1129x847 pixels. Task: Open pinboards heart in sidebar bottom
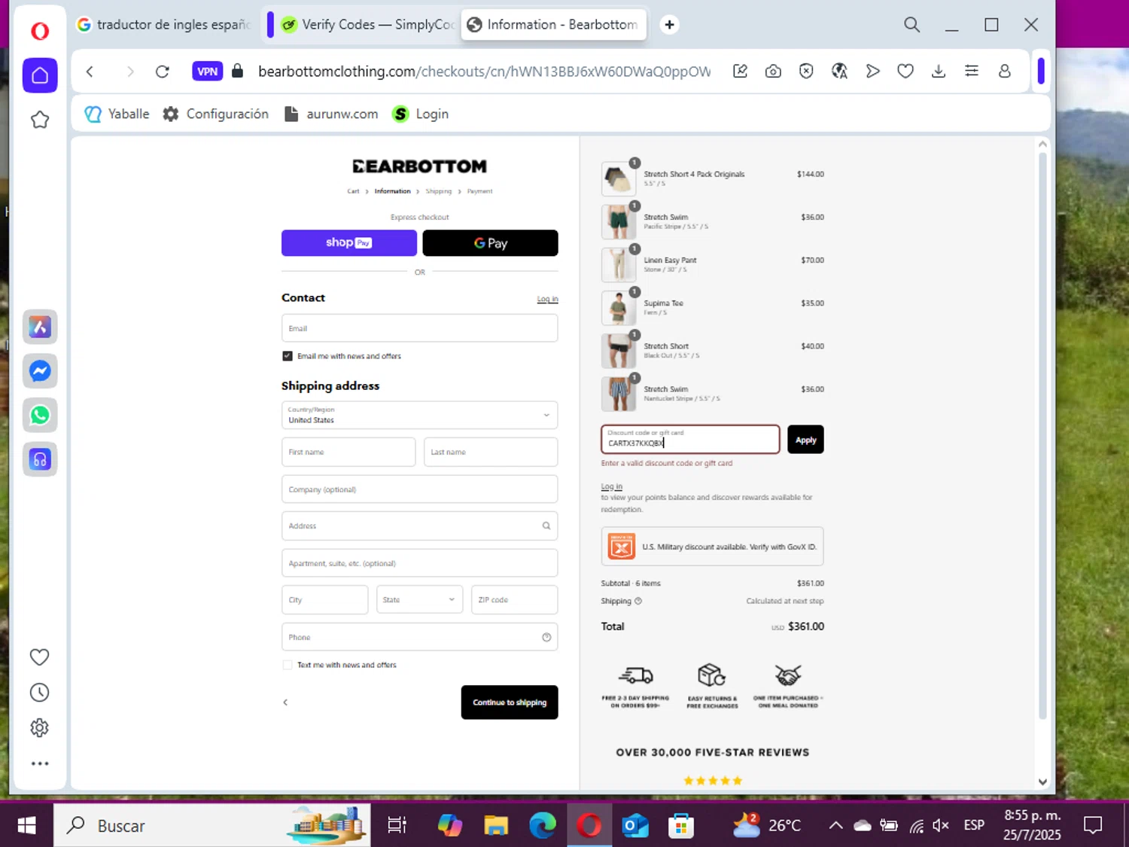coord(39,657)
